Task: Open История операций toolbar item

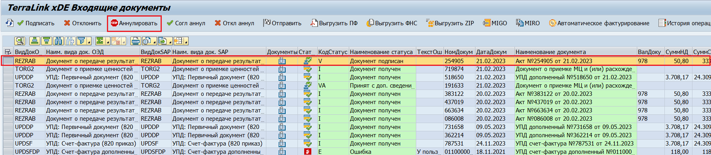Action: tap(685, 23)
